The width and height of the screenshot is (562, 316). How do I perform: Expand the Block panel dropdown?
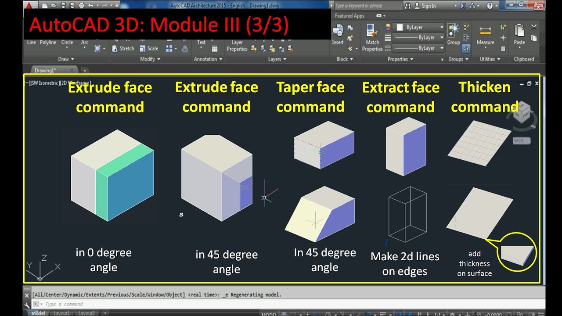click(x=344, y=59)
